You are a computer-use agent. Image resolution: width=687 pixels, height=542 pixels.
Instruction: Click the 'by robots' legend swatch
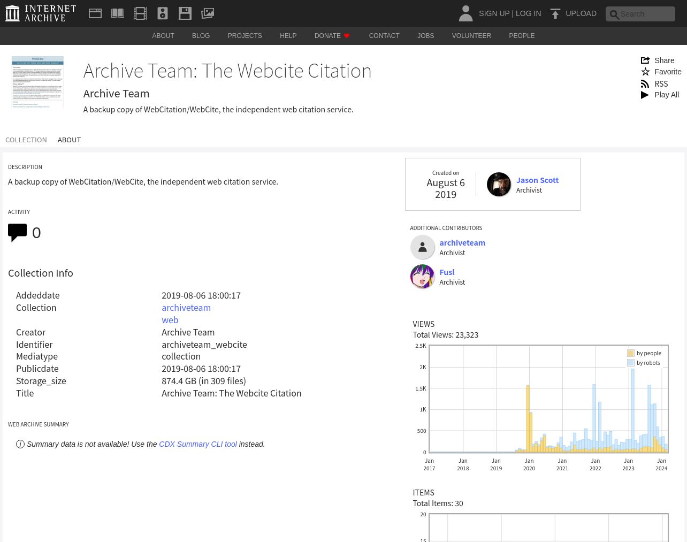(631, 363)
